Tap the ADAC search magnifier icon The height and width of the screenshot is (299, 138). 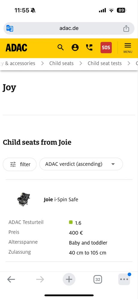point(60,47)
